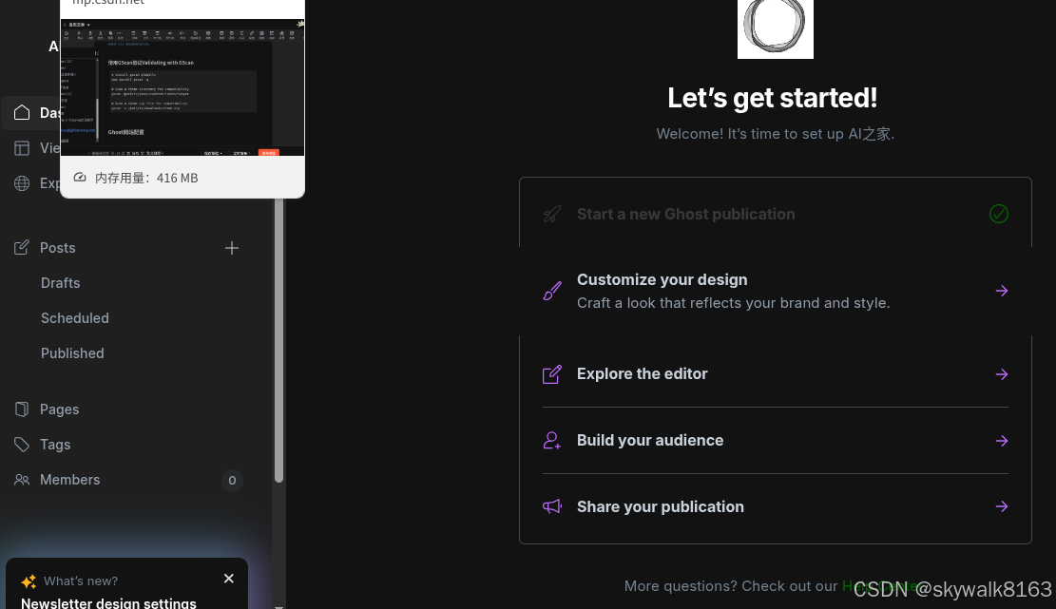The width and height of the screenshot is (1056, 609).
Task: Click the memory usage 416 MB text
Action: (x=146, y=178)
